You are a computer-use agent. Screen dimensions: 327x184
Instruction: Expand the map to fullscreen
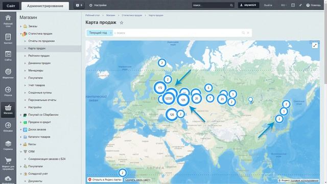315,45
